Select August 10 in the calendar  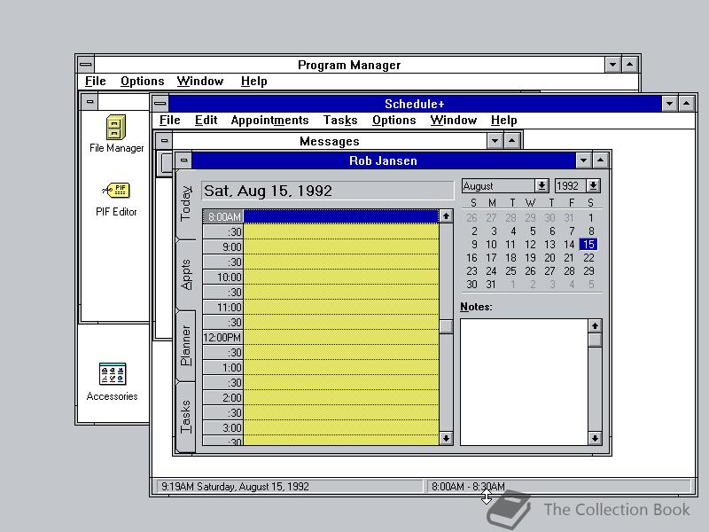491,245
